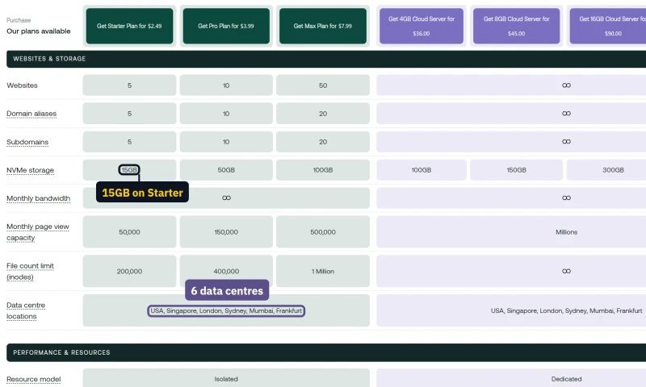Click the 150,000 monthly page view cell

pos(226,232)
